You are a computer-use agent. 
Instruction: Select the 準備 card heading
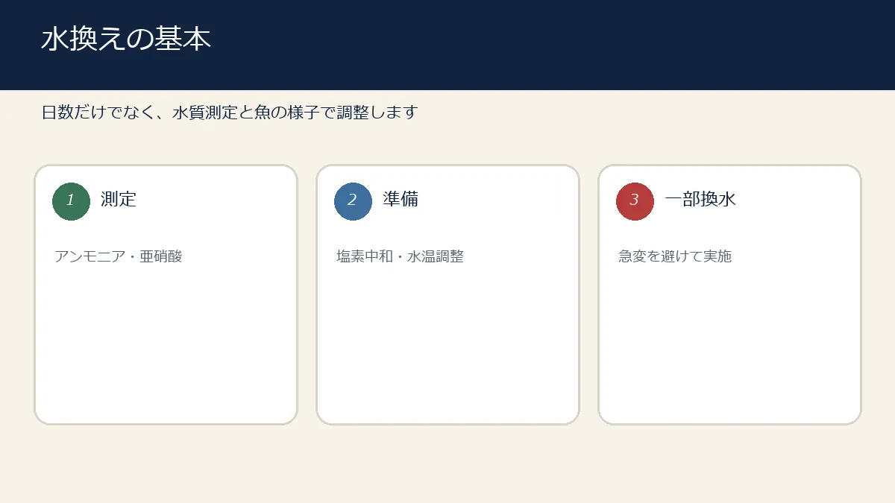pos(401,200)
